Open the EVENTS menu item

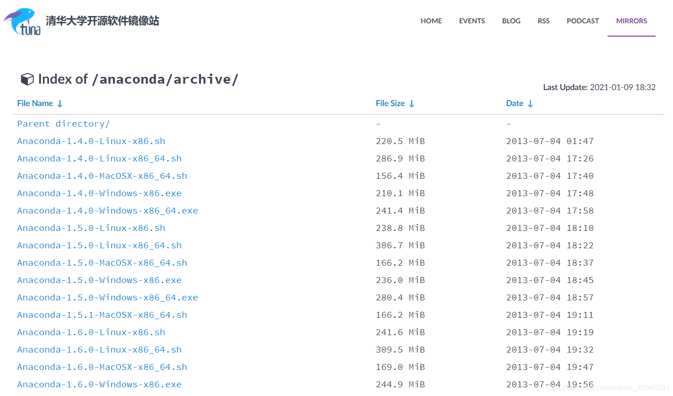(x=472, y=21)
